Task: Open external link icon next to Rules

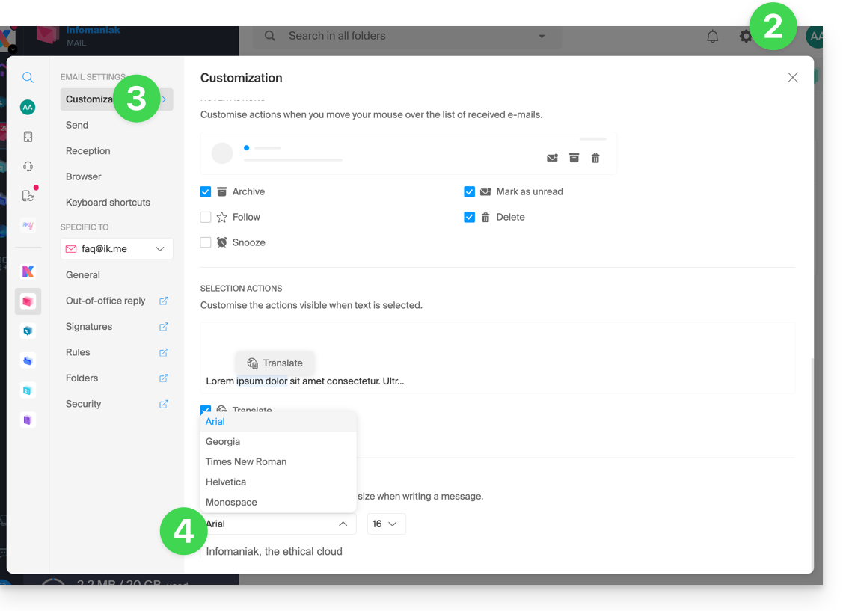Action: [x=164, y=352]
